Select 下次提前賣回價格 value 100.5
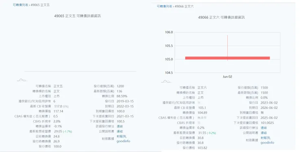The width and height of the screenshot is (301, 152). [x=120, y=121]
